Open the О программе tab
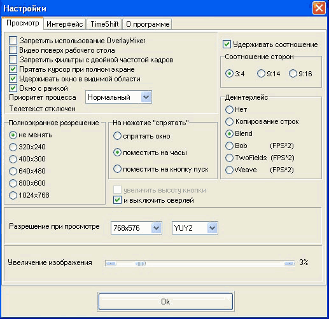This screenshot has height=319, width=329. click(x=148, y=24)
